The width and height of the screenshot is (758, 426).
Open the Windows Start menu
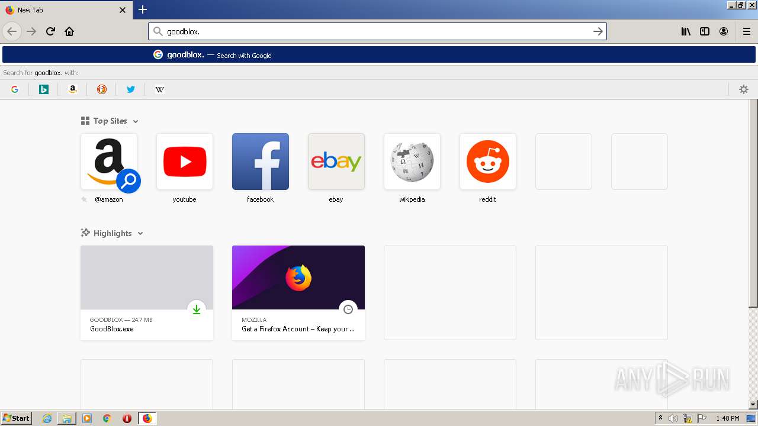(16, 418)
